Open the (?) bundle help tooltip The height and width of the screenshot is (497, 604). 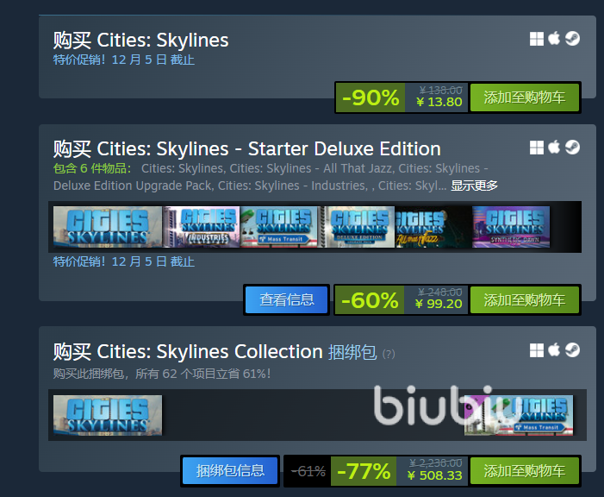coord(389,354)
